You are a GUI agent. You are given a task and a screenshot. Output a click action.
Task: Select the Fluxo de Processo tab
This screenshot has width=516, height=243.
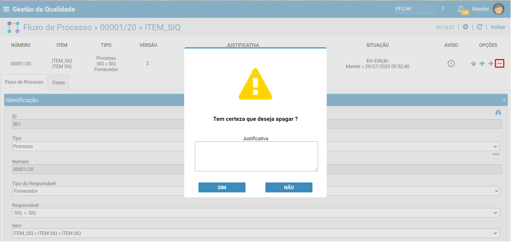tap(24, 82)
